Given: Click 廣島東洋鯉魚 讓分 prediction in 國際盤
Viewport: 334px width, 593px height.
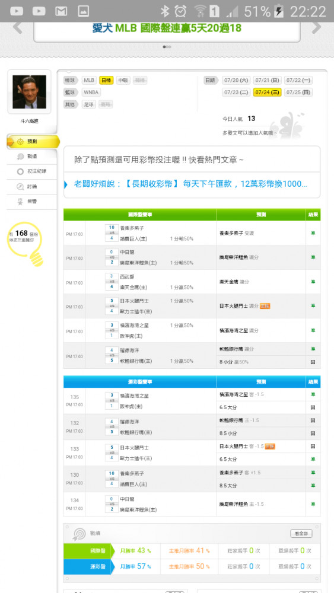Looking at the screenshot, I should coord(239,257).
